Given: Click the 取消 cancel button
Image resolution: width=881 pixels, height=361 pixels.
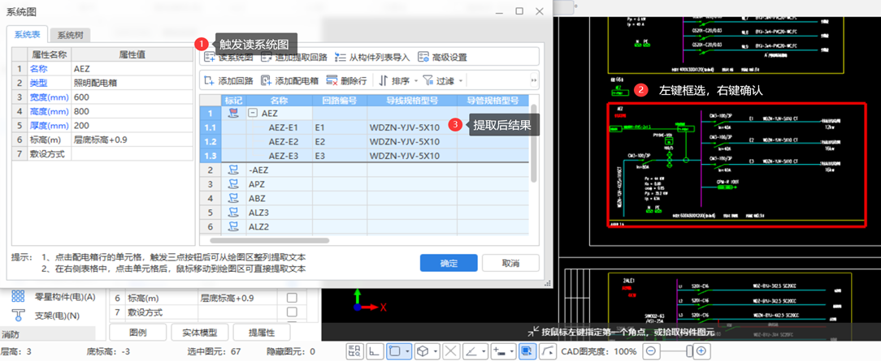Looking at the screenshot, I should pyautogui.click(x=510, y=264).
